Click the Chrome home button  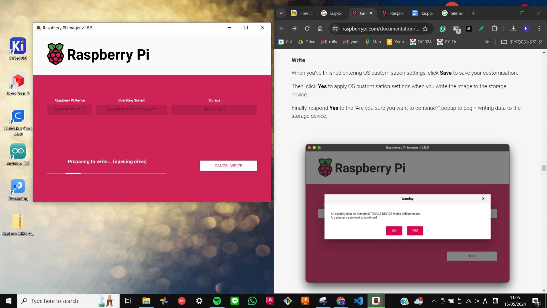320,29
